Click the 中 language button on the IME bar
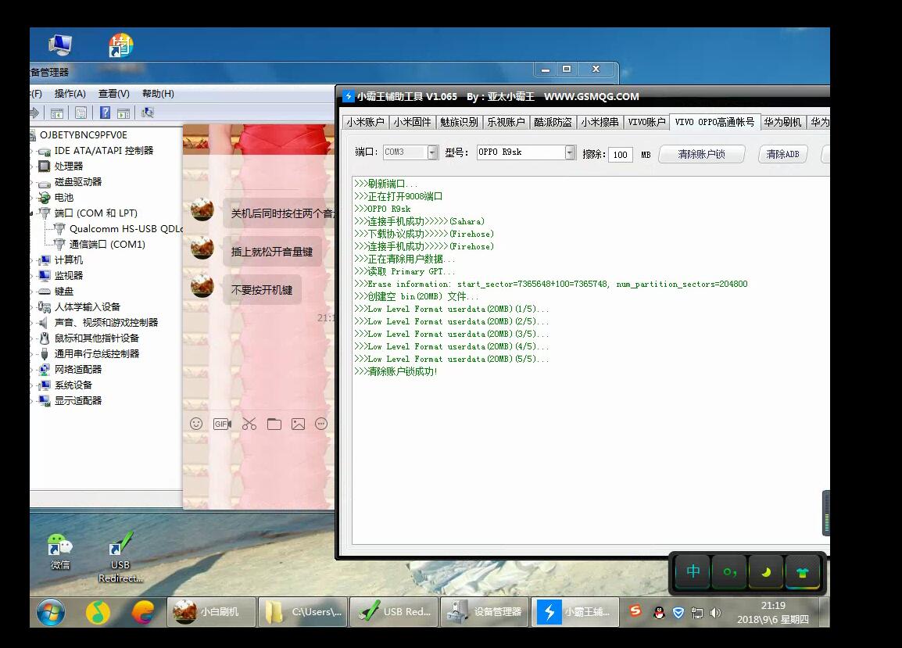Viewport: 902px width, 648px height. click(x=693, y=571)
